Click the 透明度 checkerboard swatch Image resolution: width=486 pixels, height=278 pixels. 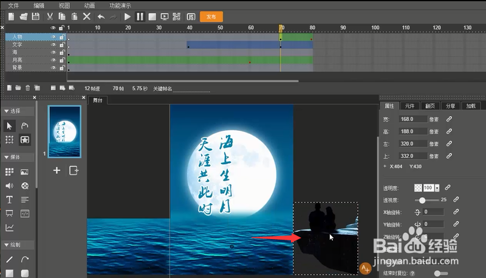point(418,188)
